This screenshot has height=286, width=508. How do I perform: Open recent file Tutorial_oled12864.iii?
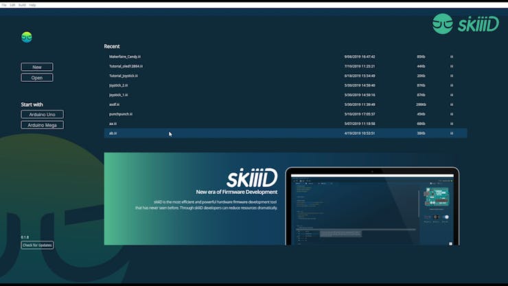[x=286, y=66]
